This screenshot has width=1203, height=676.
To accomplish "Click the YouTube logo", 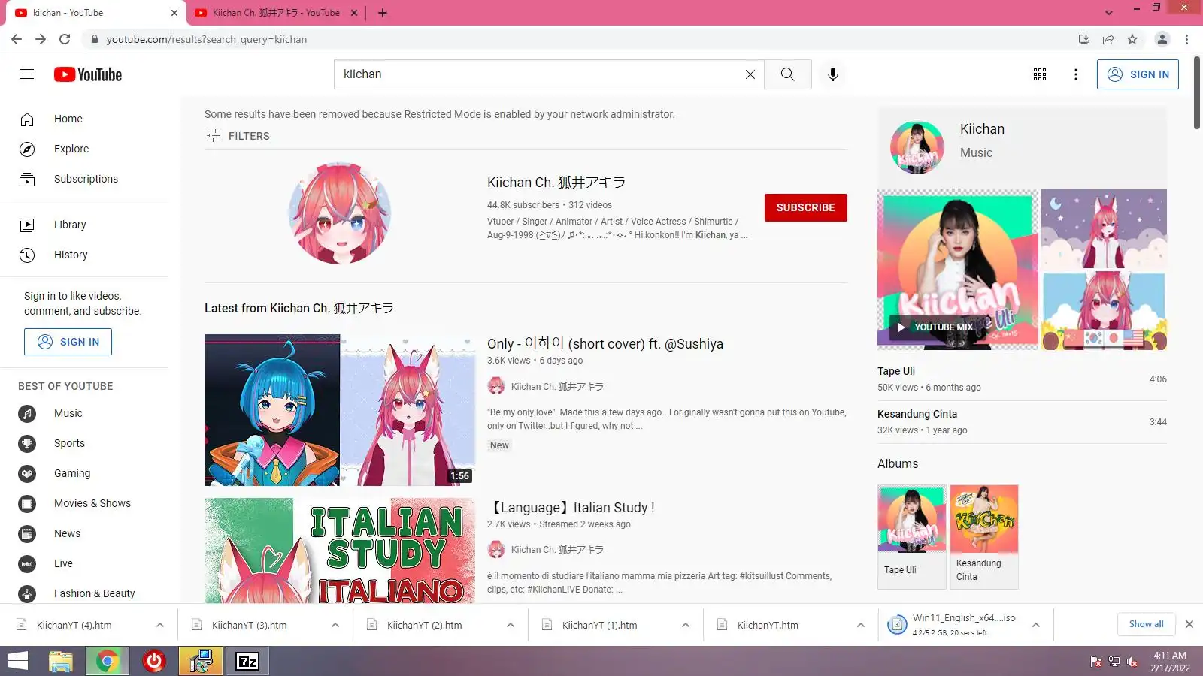I will point(88,74).
